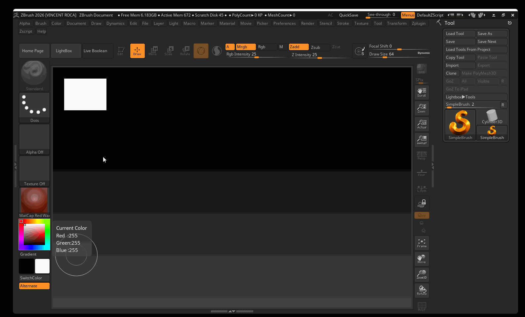
Task: Select the Draw mode icon
Action: point(137,51)
